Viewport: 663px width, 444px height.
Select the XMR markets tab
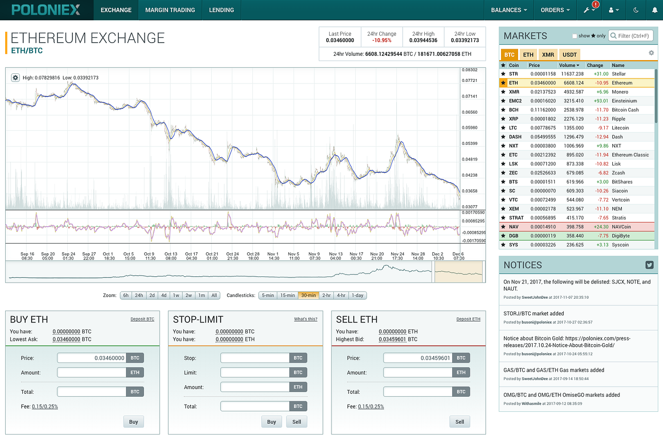548,54
